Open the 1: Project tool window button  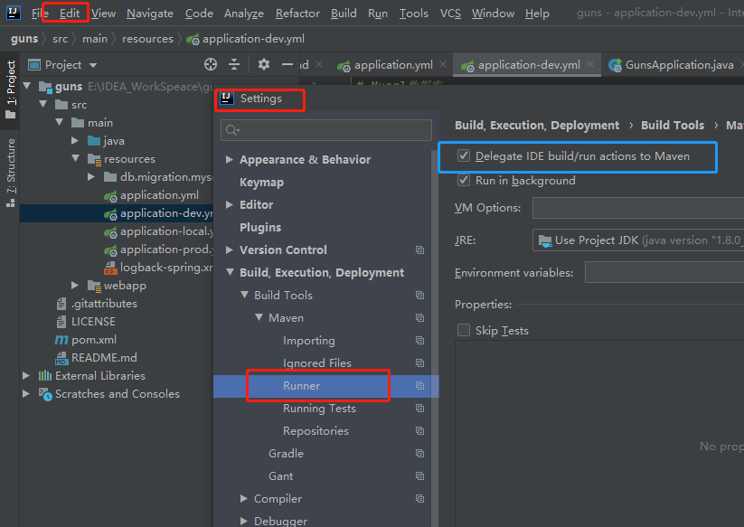pyautogui.click(x=11, y=89)
